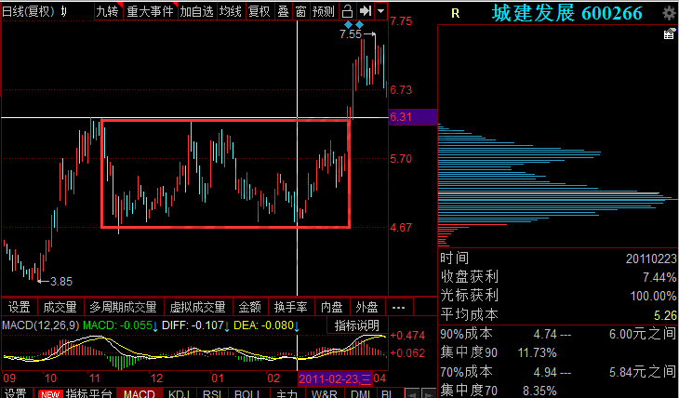Click the blue diamond marker above the chart

coord(348,23)
